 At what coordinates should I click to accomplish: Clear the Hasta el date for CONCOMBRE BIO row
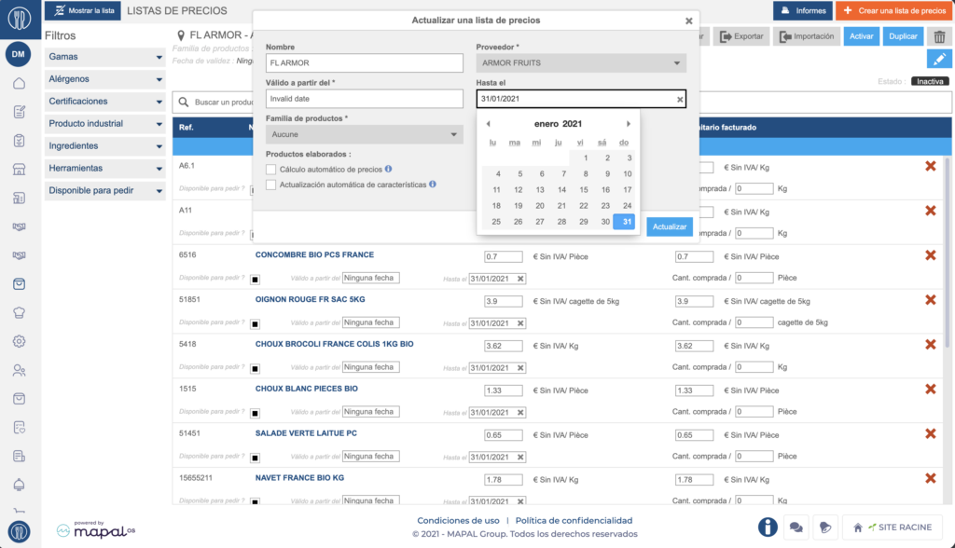tap(520, 279)
